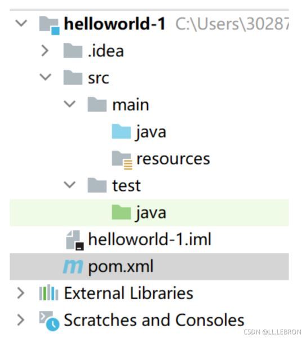Select the resources folder label
Image resolution: width=306 pixels, height=338 pixels.
(174, 159)
